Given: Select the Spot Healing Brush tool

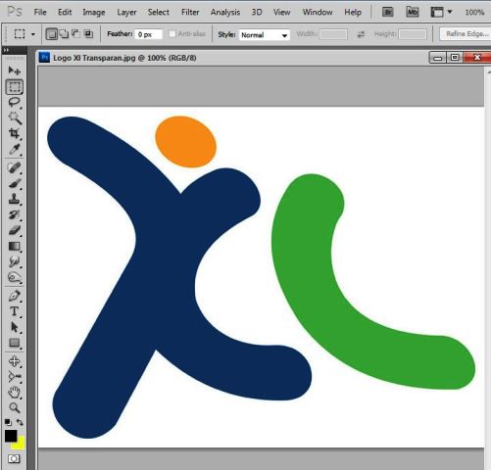Looking at the screenshot, I should (14, 167).
